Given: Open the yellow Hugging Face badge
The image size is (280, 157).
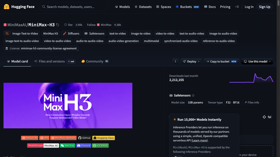Looking at the screenshot, I should coord(104,138).
